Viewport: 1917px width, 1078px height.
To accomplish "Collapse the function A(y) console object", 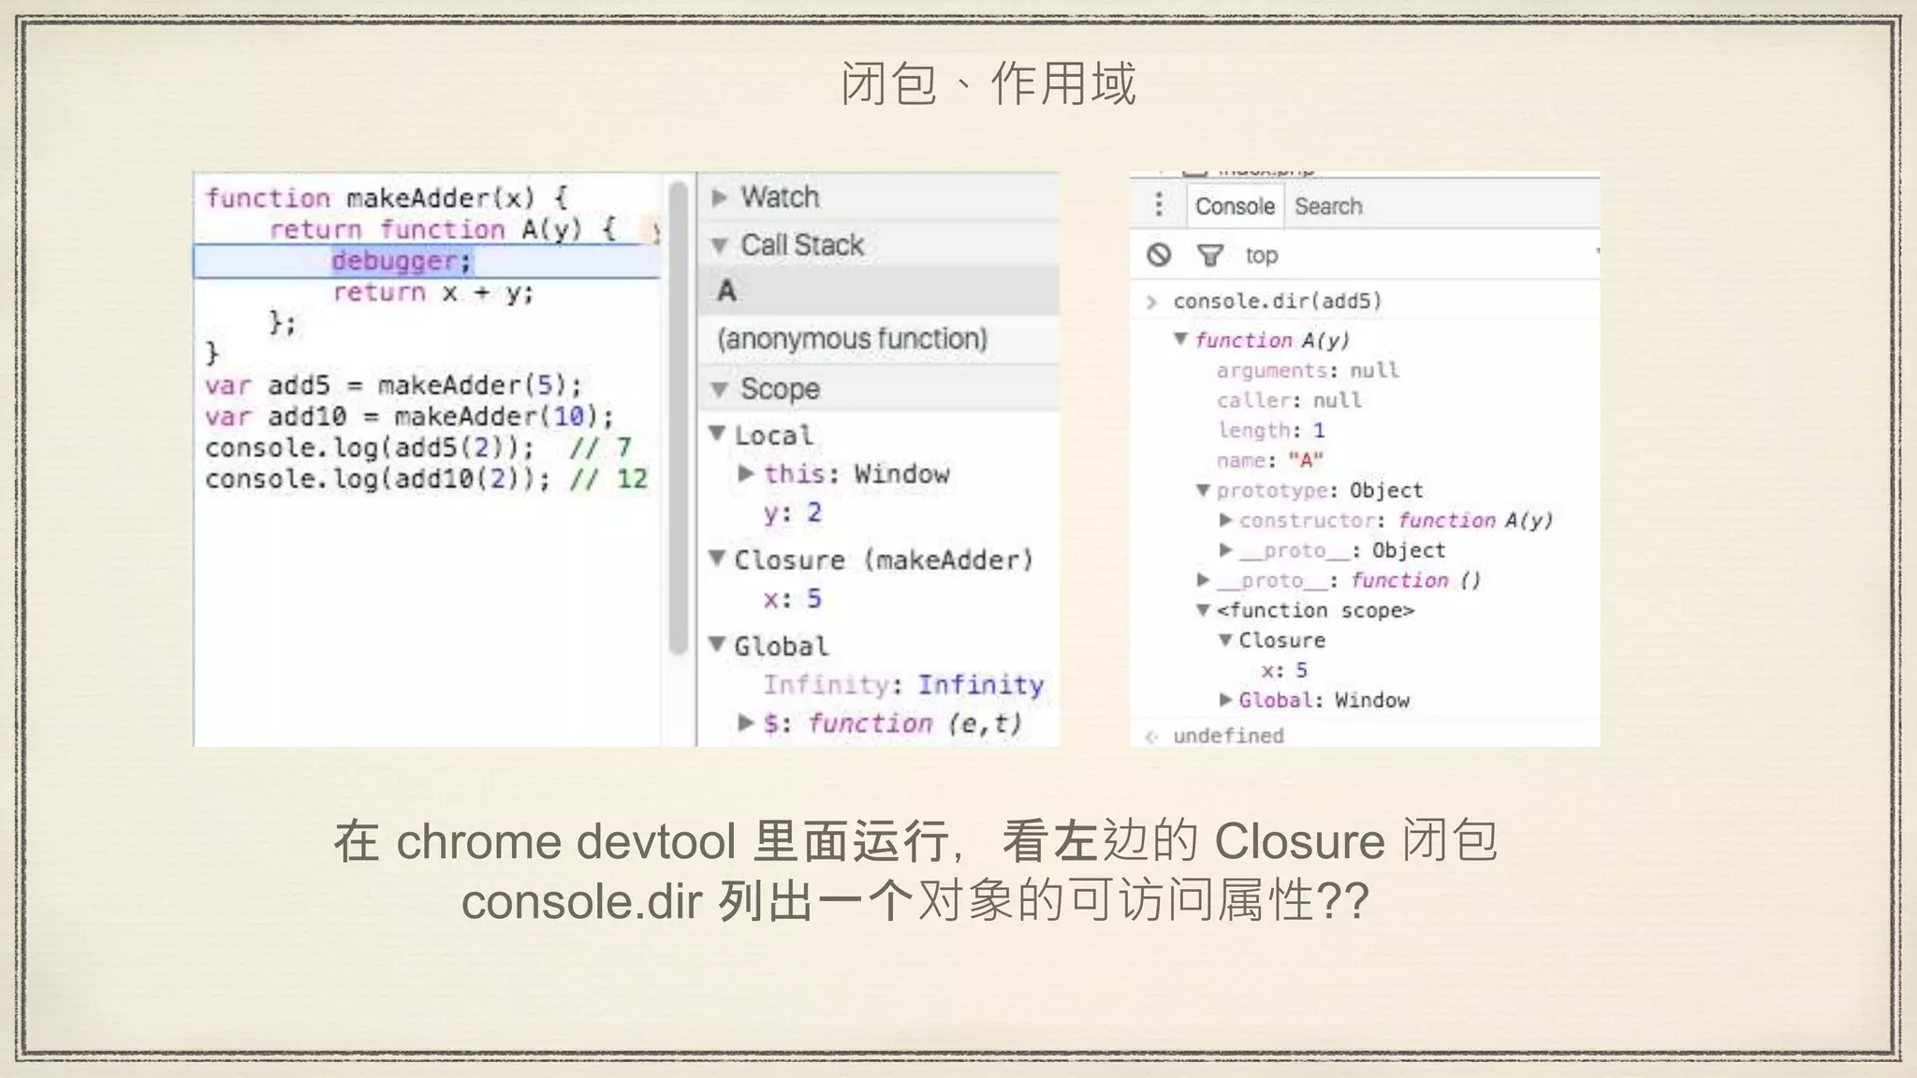I will pos(1181,339).
